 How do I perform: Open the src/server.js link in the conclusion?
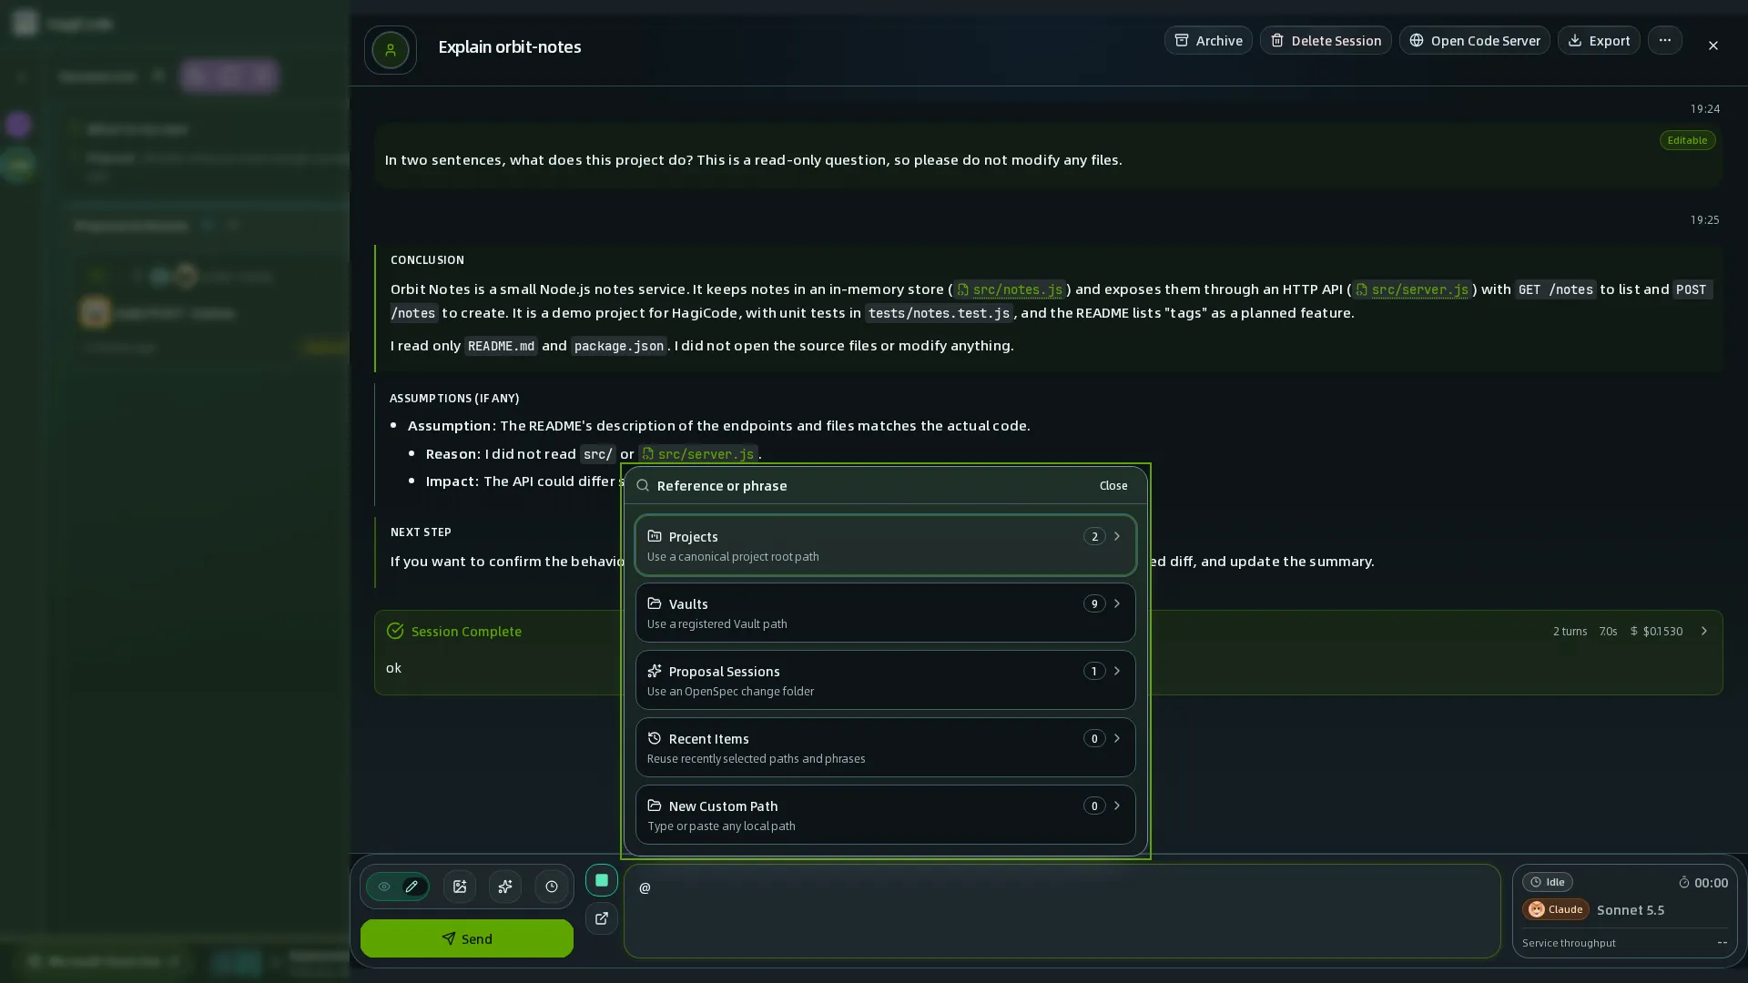coord(1412,289)
